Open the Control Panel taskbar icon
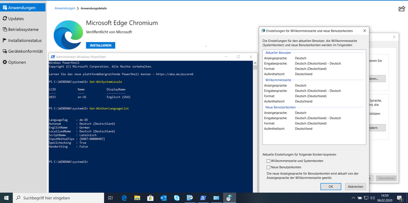This screenshot has height=203, width=408. 216,198
